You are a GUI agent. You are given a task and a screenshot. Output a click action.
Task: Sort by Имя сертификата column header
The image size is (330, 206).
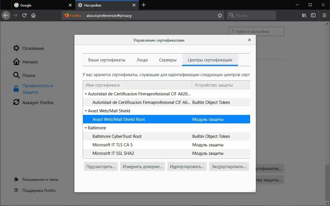pos(137,85)
